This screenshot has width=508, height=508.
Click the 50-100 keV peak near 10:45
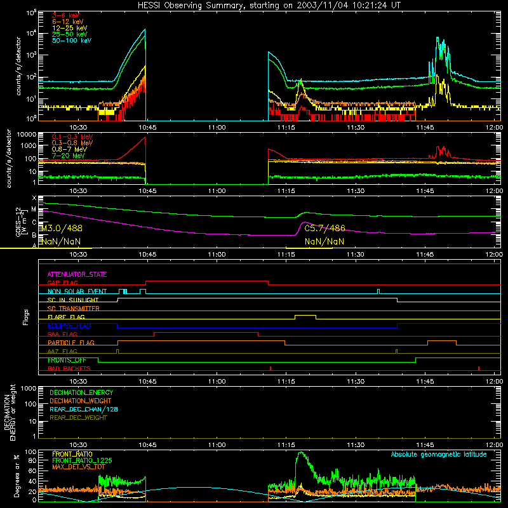pos(145,29)
